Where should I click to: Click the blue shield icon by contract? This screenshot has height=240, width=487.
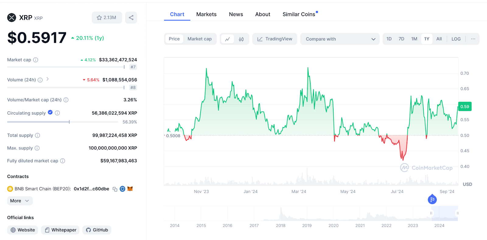(122, 189)
